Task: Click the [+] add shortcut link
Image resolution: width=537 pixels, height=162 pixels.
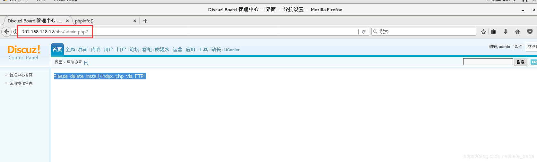Action: click(86, 62)
